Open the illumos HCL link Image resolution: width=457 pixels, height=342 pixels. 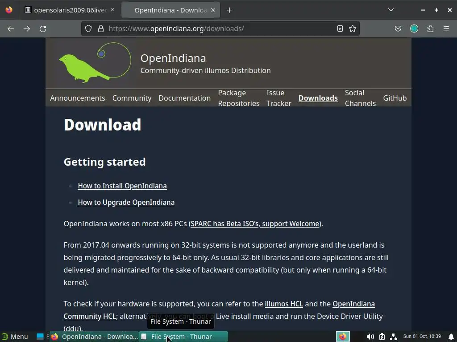284,304
